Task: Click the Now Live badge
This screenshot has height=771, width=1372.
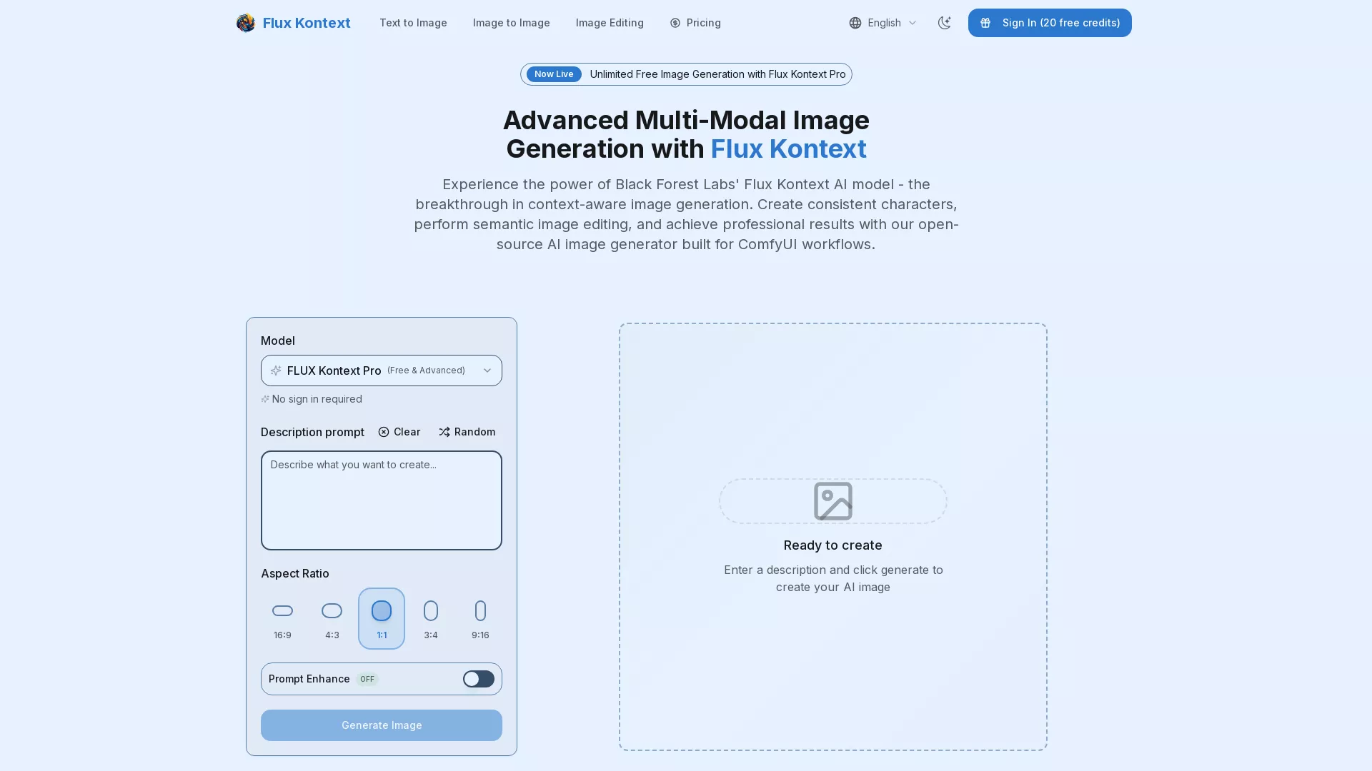Action: (554, 74)
